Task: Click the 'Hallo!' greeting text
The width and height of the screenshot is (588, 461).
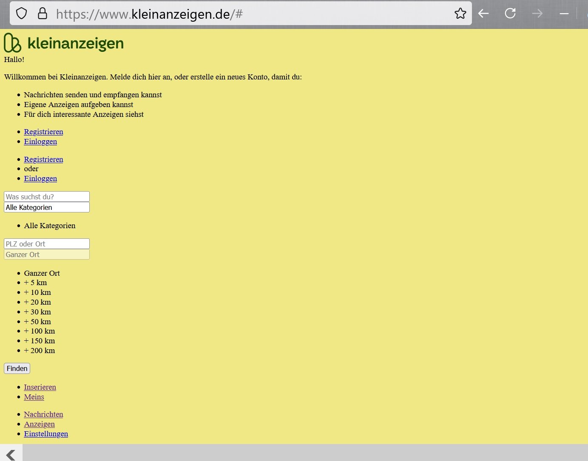Action: (14, 59)
